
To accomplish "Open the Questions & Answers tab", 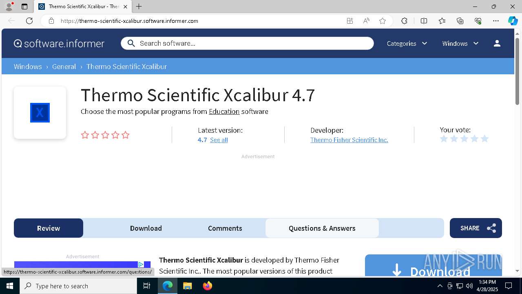I will pos(322,228).
